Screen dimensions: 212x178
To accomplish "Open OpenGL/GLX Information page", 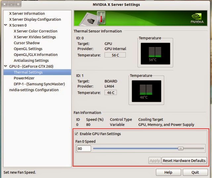I will click(35, 55).
